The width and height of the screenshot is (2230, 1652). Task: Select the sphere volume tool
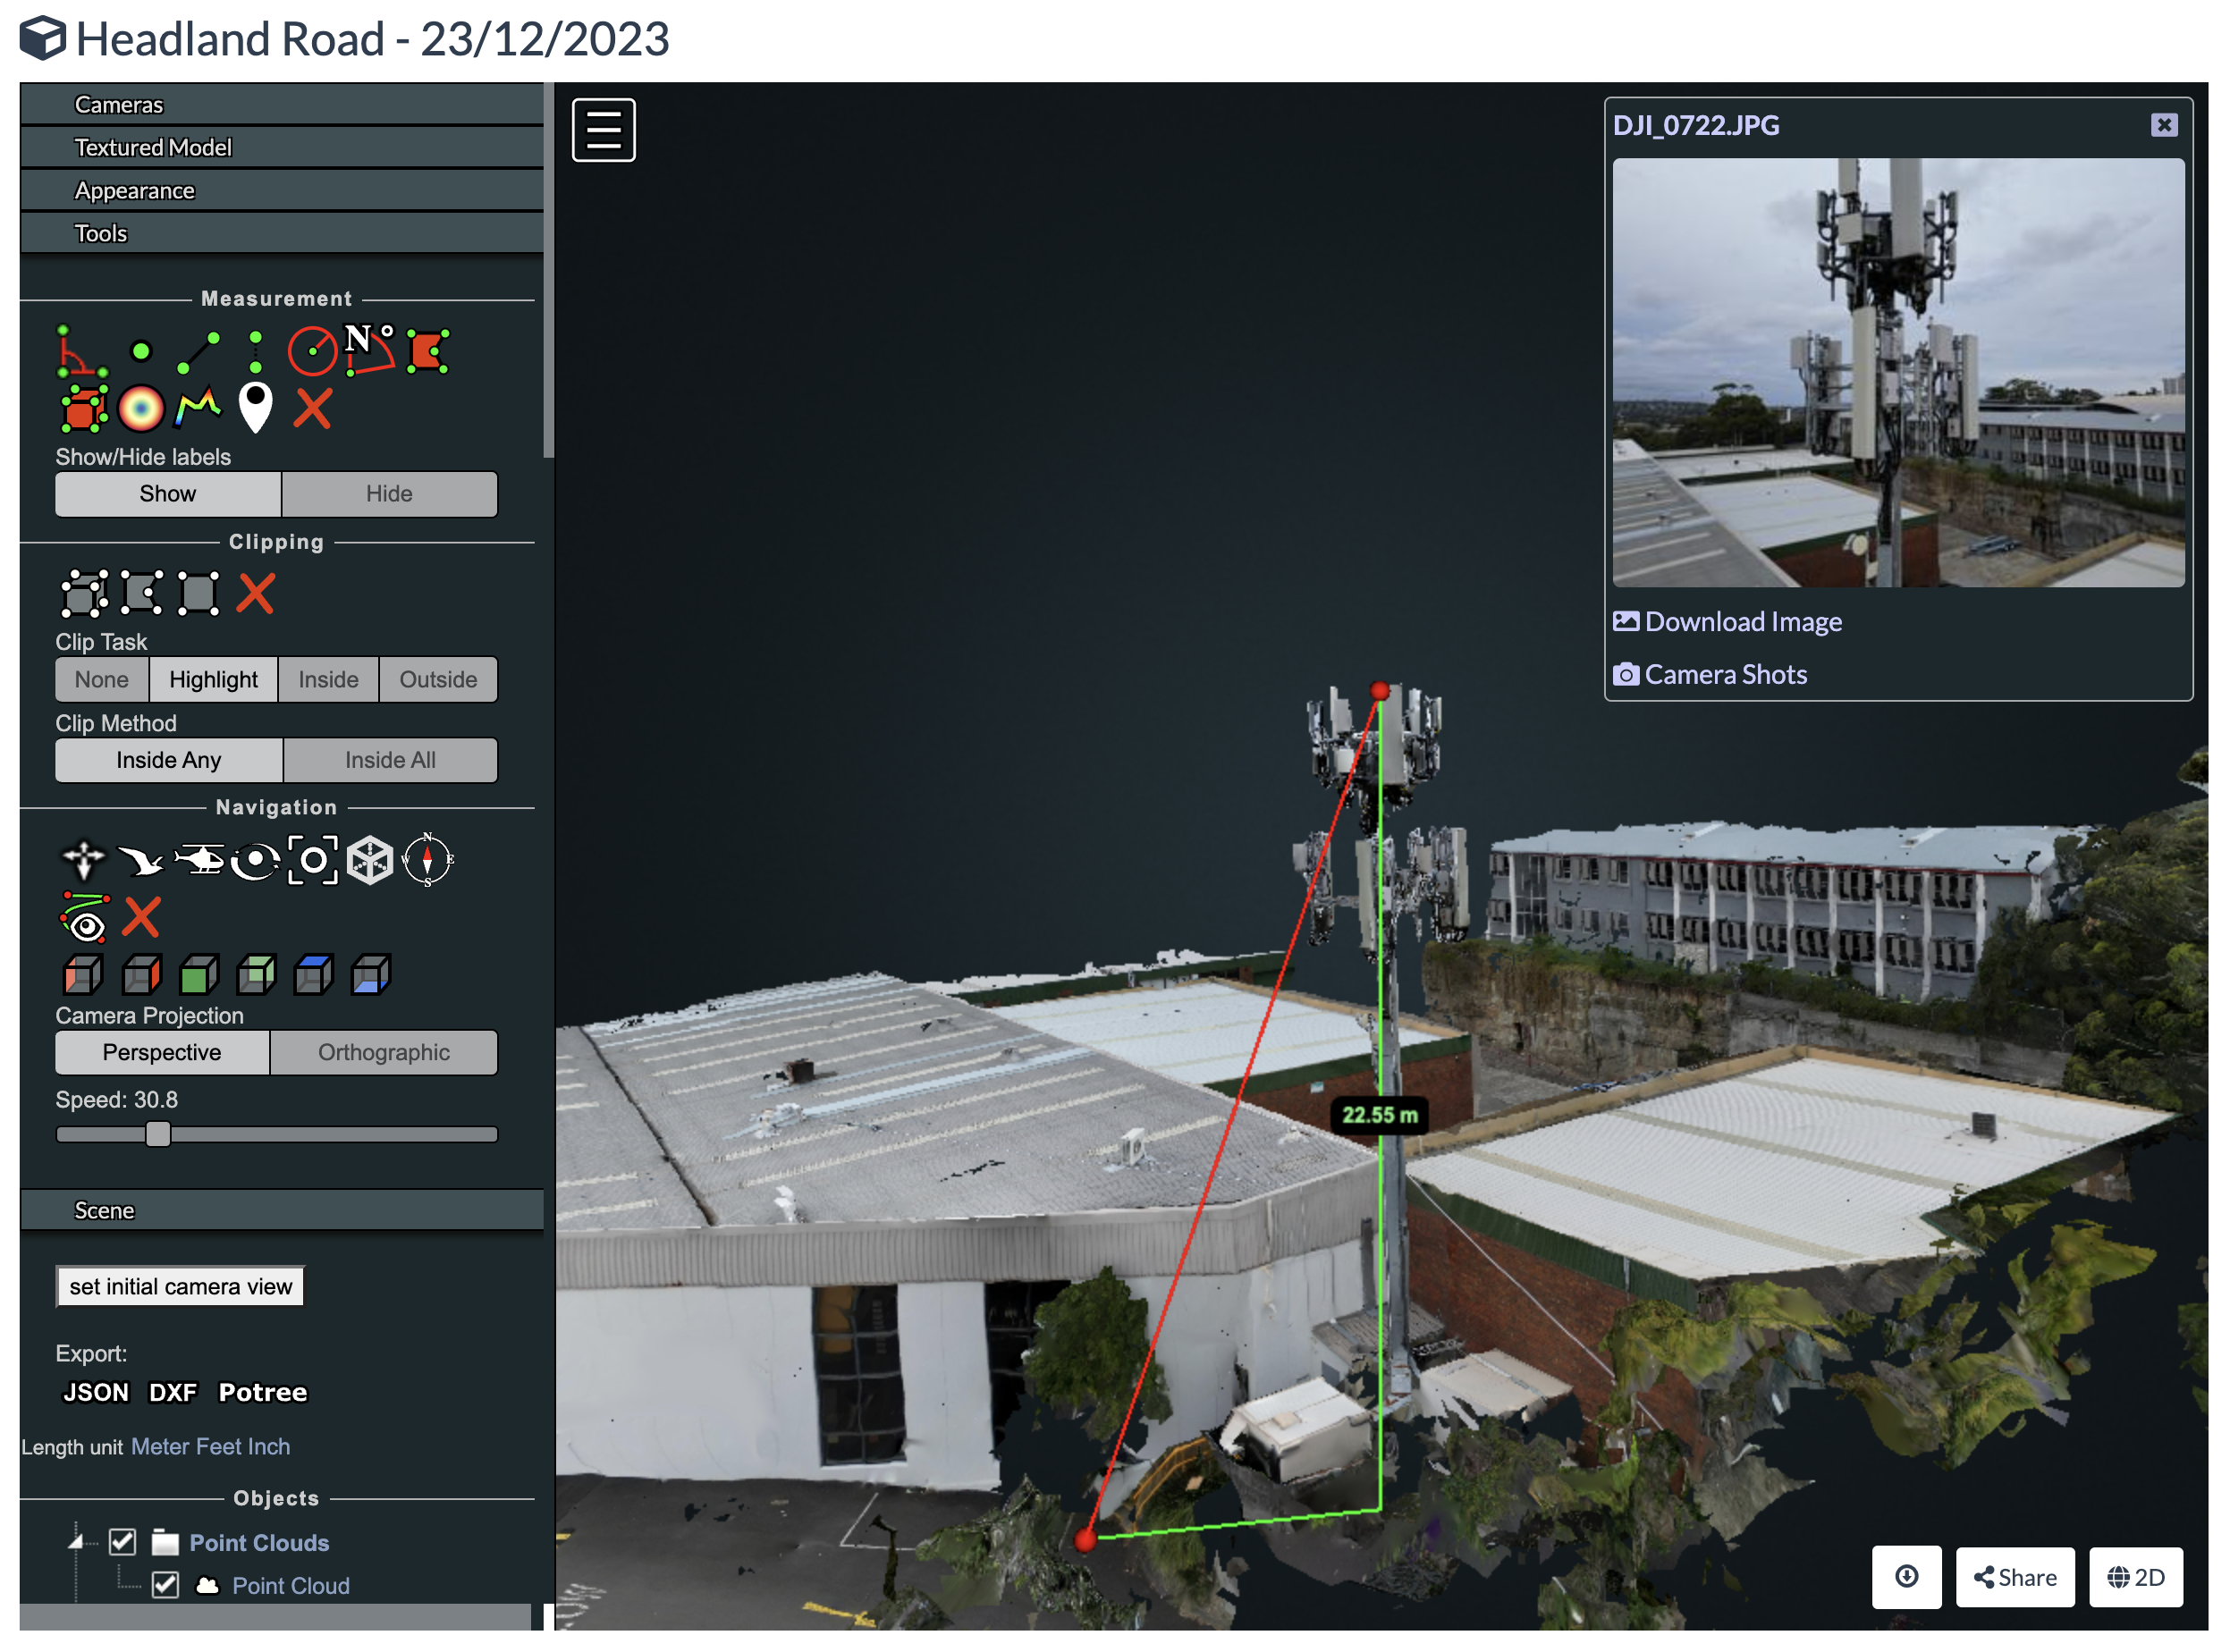coord(141,409)
